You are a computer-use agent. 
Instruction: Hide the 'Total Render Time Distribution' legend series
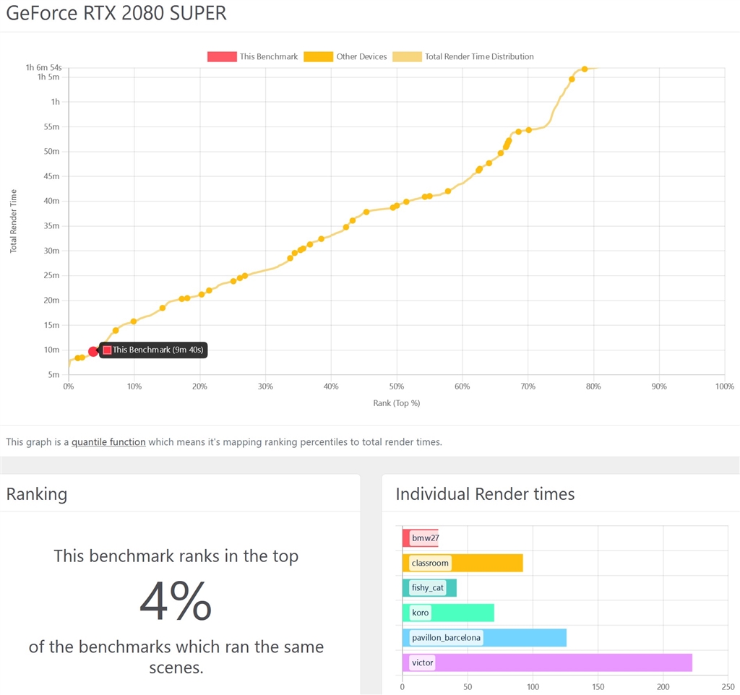[x=463, y=56]
